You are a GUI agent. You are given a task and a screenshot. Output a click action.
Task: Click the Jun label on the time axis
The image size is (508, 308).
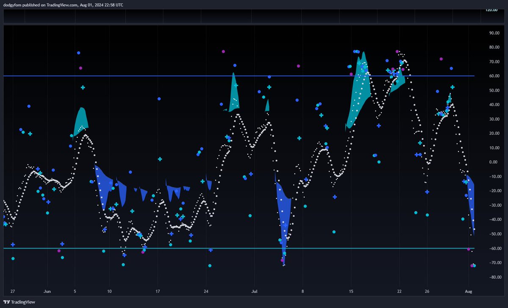click(x=47, y=291)
